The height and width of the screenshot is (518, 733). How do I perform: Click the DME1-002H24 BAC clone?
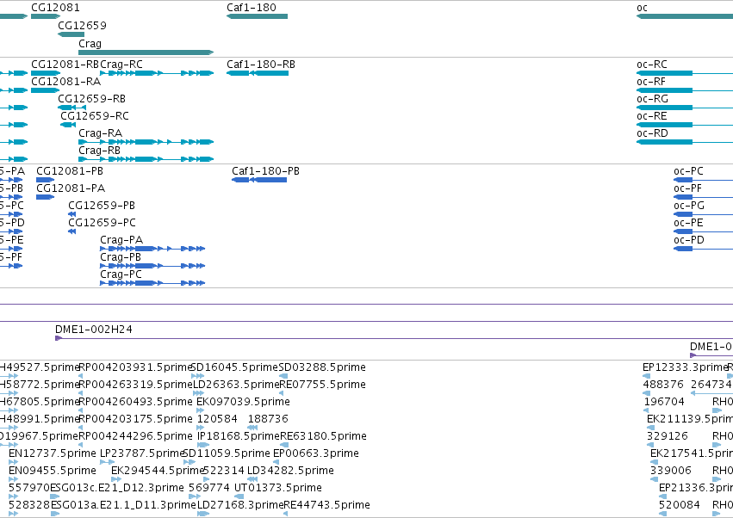(394, 338)
